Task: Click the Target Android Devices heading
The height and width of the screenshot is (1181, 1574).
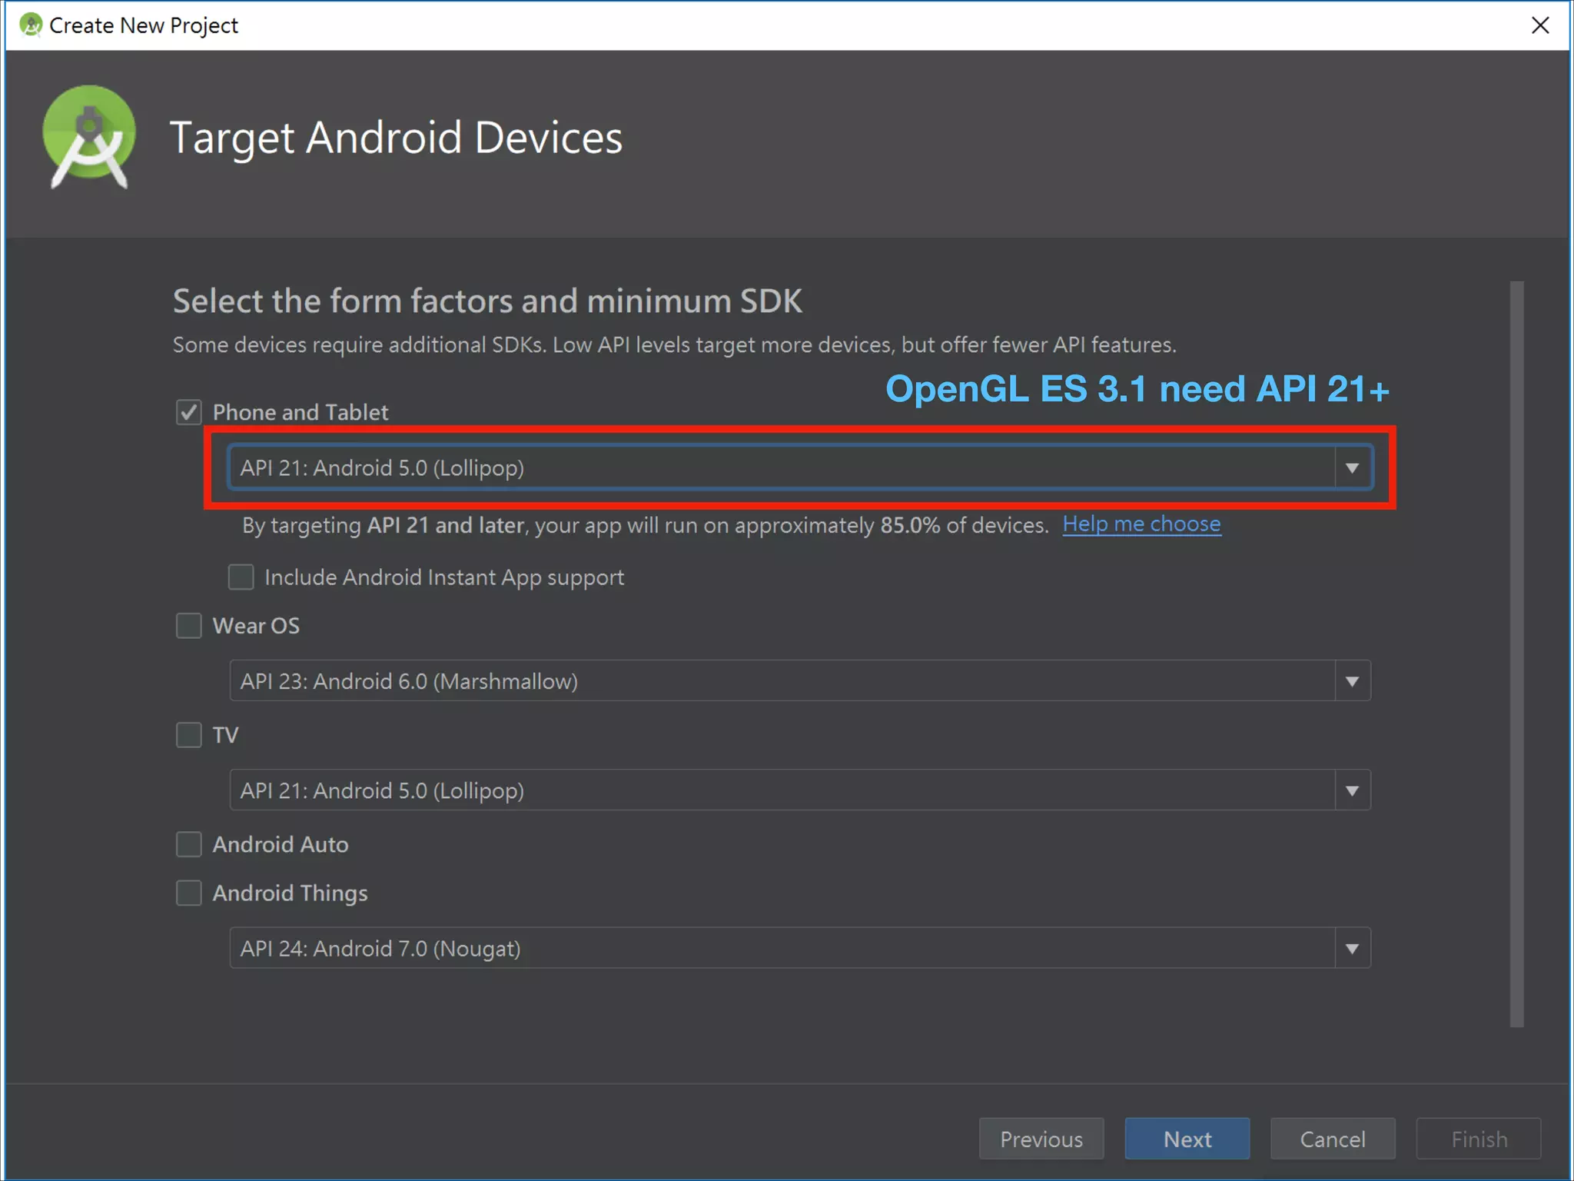Action: point(396,138)
